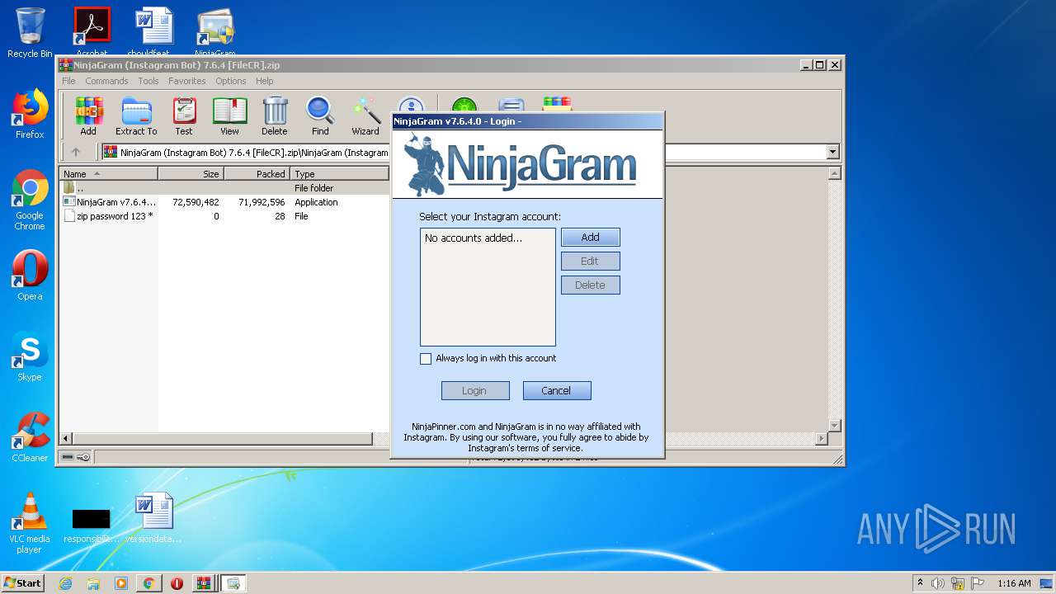
Task: Open the File menu in WinRAR
Action: tap(68, 81)
